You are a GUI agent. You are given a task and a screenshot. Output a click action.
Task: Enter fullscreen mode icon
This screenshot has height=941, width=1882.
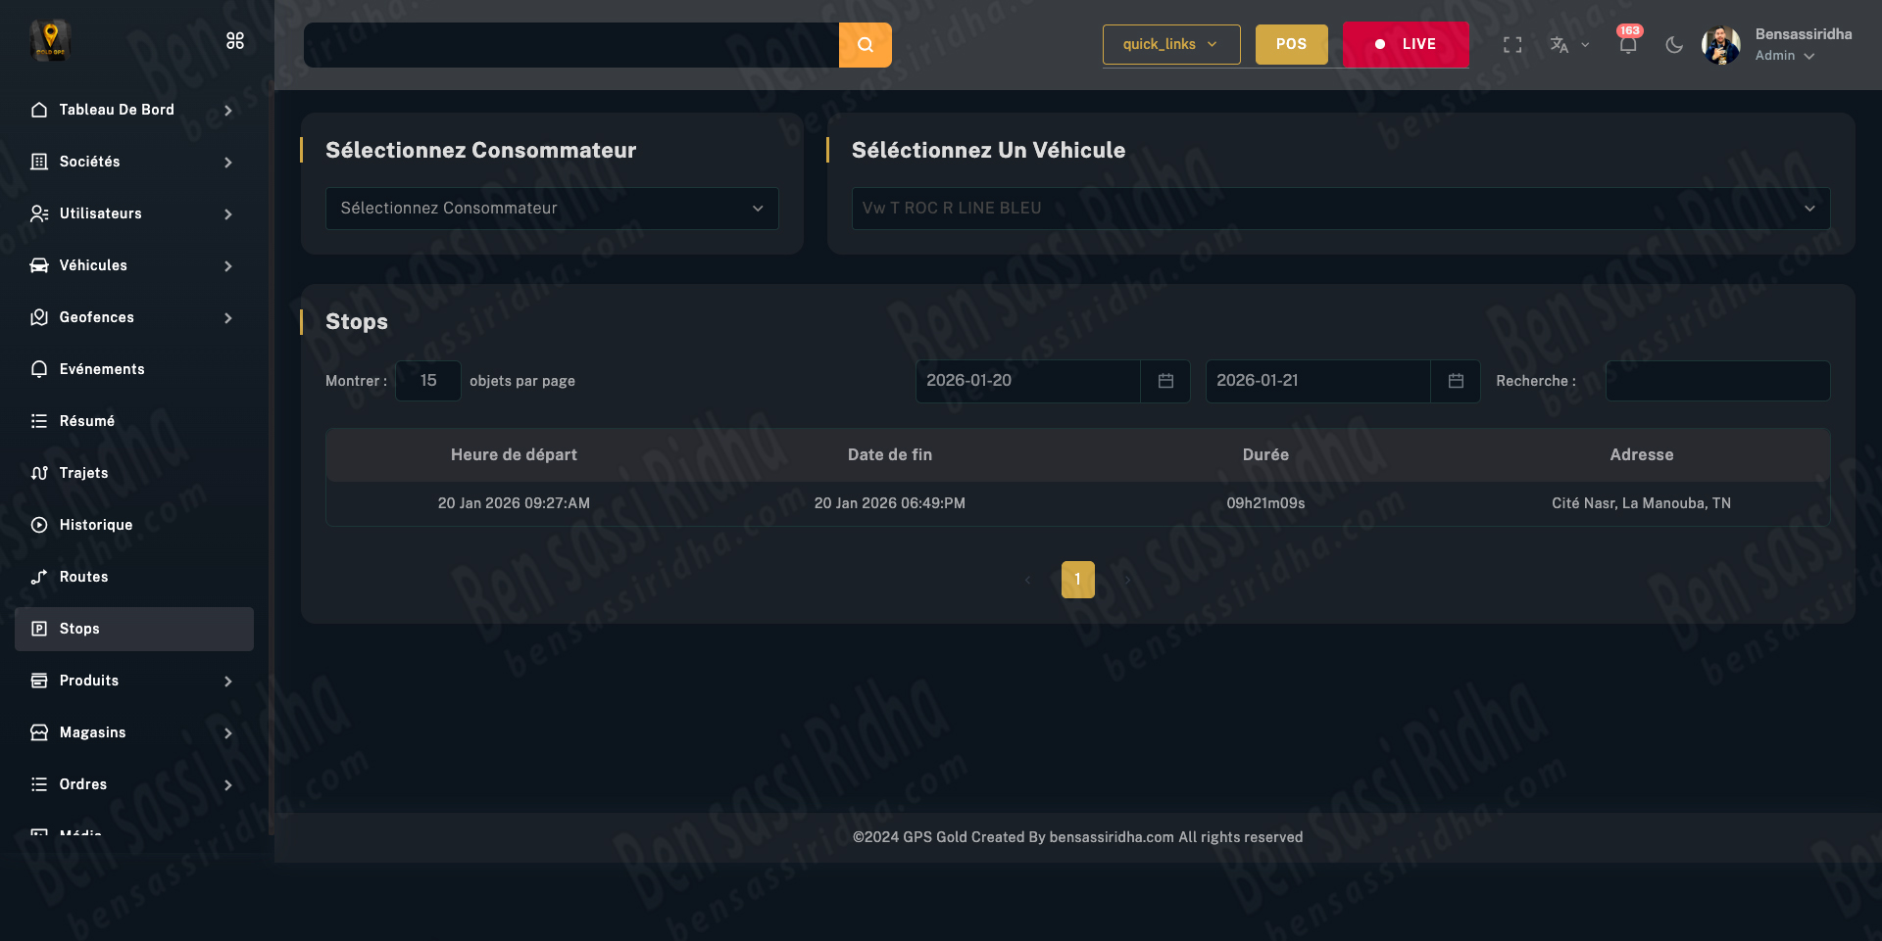pyautogui.click(x=1512, y=45)
